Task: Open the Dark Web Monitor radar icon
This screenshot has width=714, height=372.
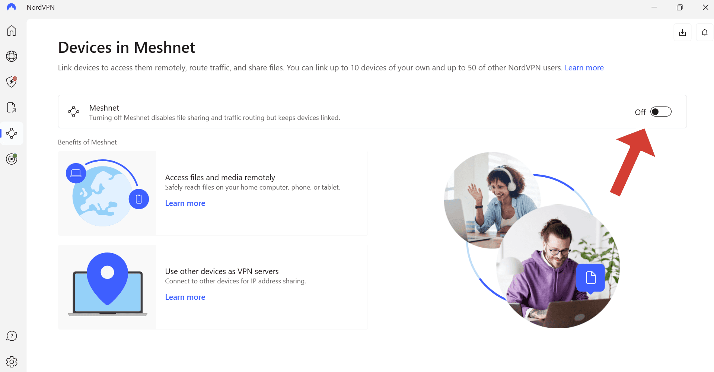Action: point(12,159)
